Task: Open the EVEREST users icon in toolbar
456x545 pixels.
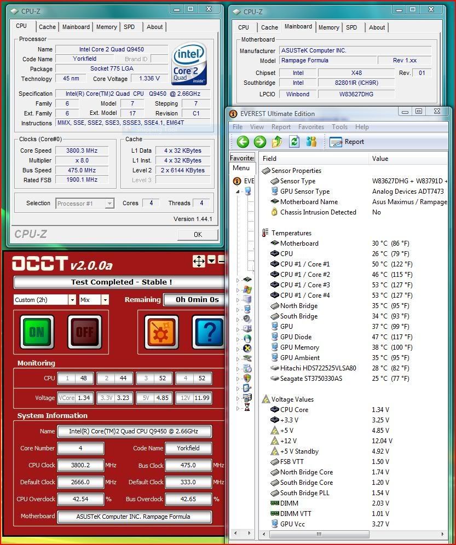Action: (311, 142)
